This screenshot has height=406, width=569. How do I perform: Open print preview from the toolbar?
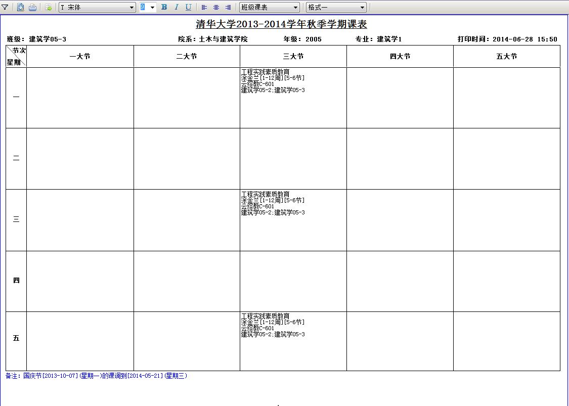[21, 7]
